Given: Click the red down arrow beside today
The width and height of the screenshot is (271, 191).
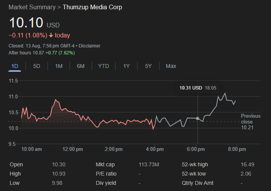Looking at the screenshot, I should pos(51,35).
